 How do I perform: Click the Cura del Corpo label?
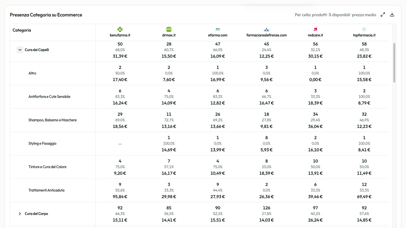pyautogui.click(x=36, y=214)
